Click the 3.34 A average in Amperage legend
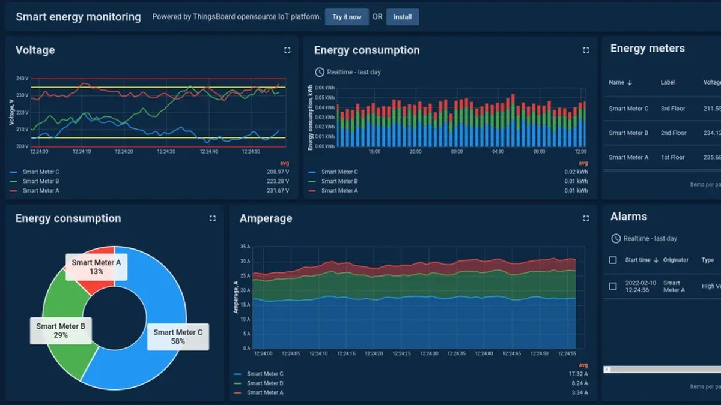Image resolution: width=721 pixels, height=405 pixels. click(x=579, y=392)
